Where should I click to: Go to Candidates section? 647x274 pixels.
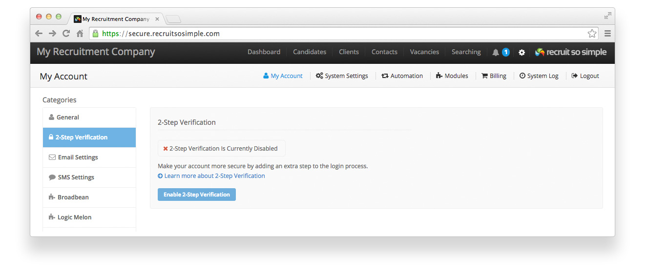pos(310,52)
